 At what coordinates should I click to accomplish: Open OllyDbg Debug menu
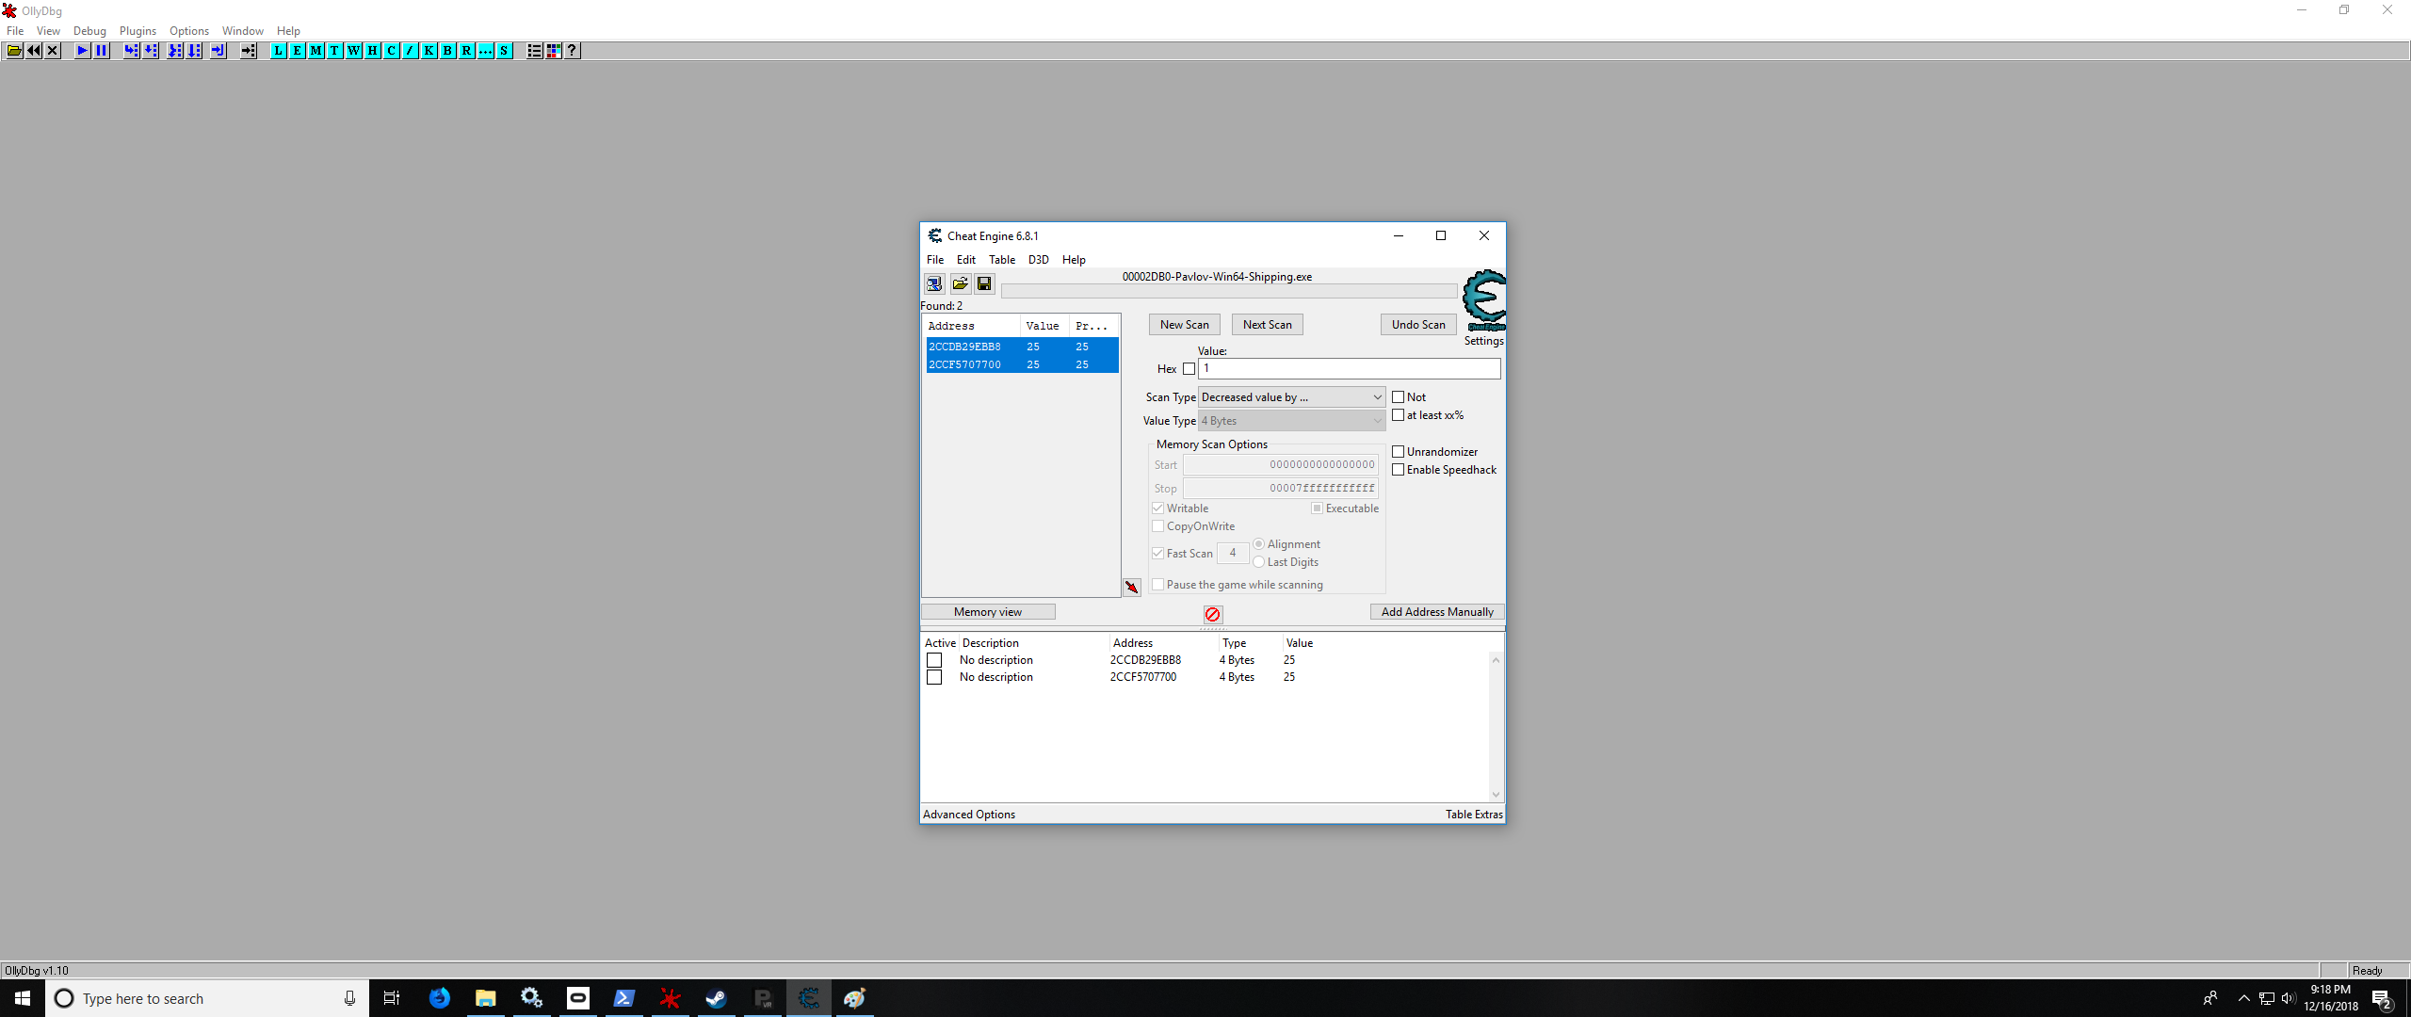[x=89, y=31]
